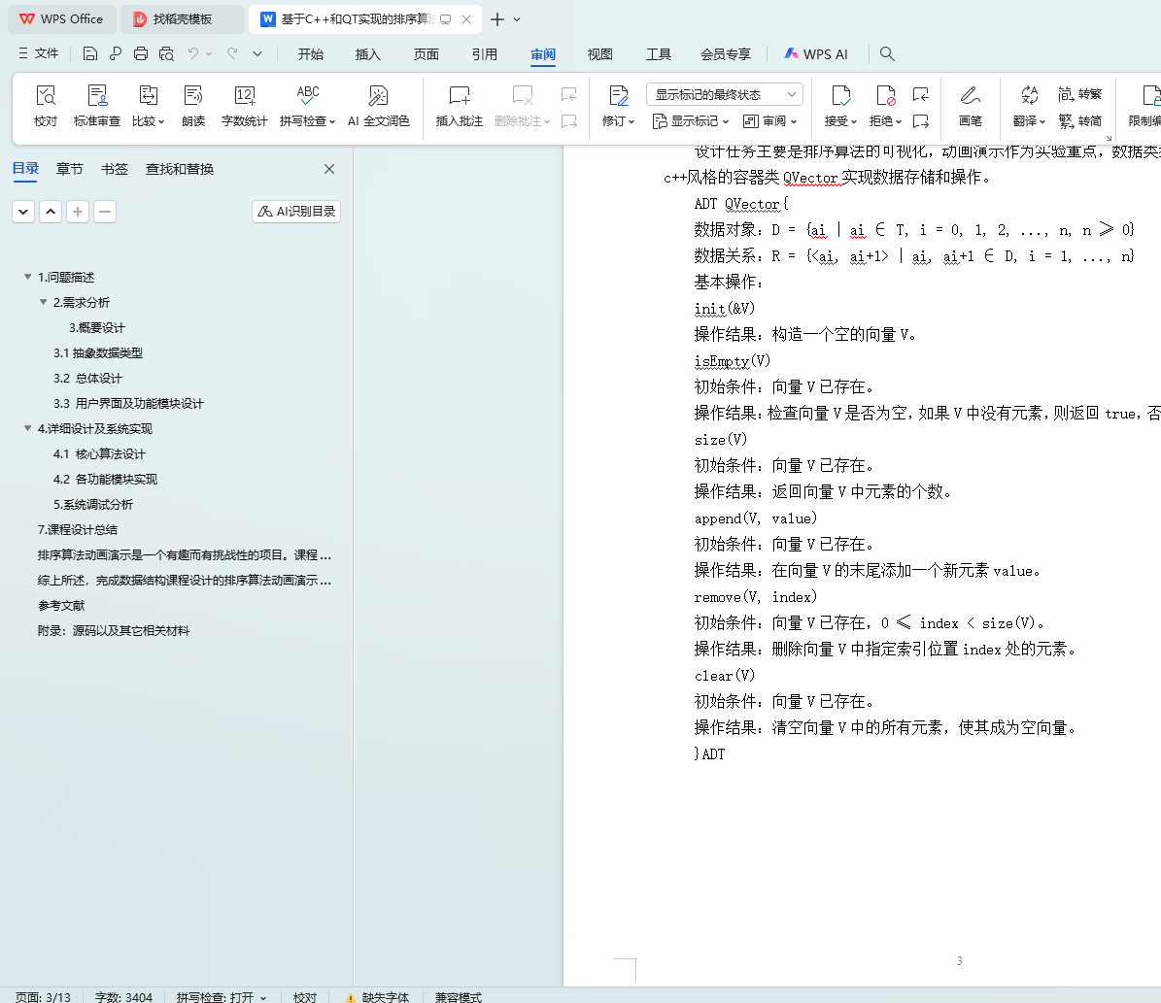Click the AI 全文润色 polish icon

378,95
